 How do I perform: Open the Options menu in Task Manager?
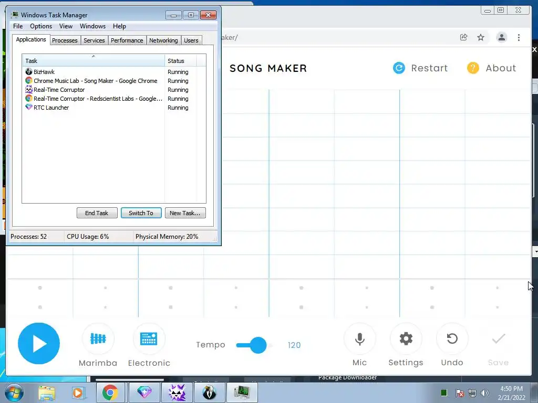point(41,26)
